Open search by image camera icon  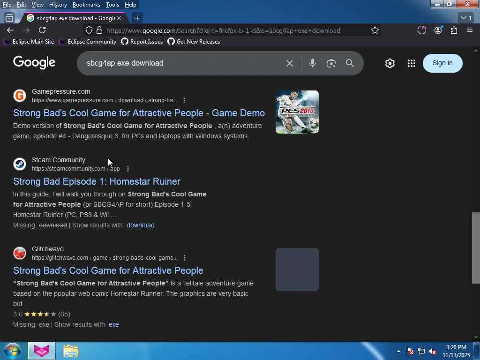(331, 63)
